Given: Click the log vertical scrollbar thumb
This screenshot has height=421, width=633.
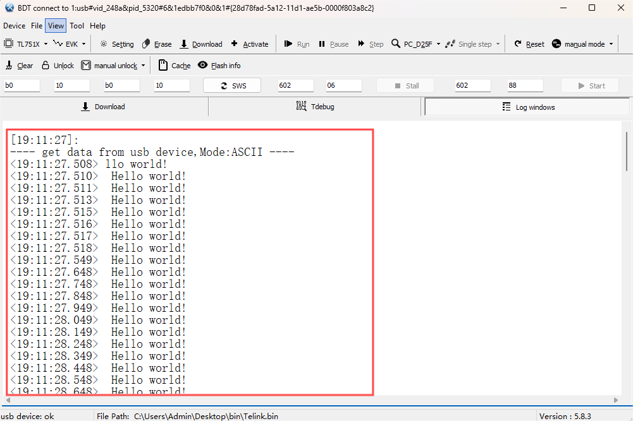Looking at the screenshot, I should [627, 151].
